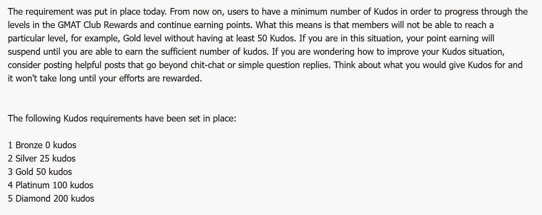Click the word "Platinum" in the list

(33, 185)
